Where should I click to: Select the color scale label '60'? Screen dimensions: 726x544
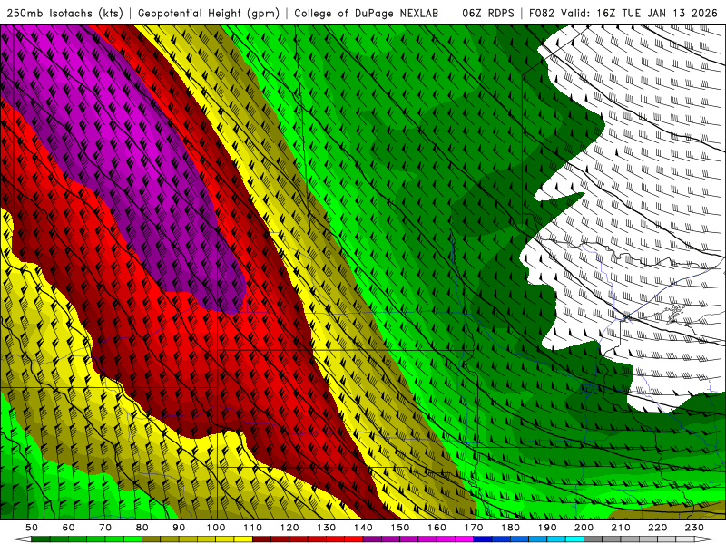point(69,528)
